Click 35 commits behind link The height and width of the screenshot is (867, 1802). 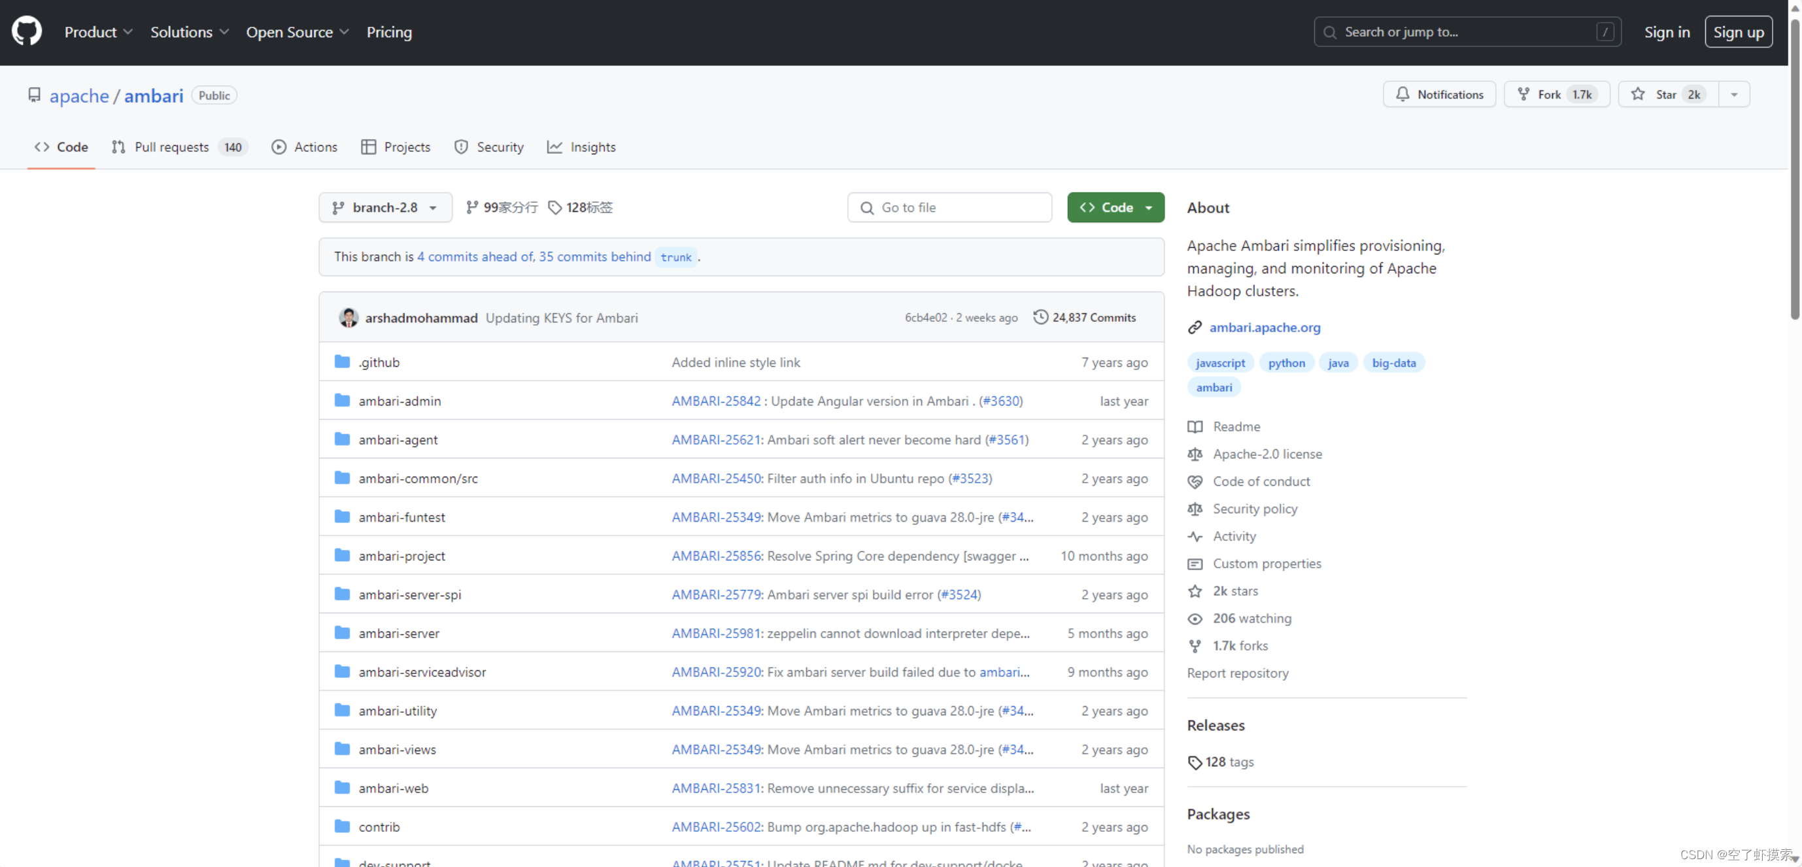[594, 257]
